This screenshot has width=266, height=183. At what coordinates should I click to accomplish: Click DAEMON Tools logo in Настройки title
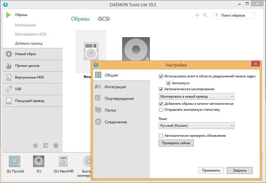pyautogui.click(x=96, y=65)
